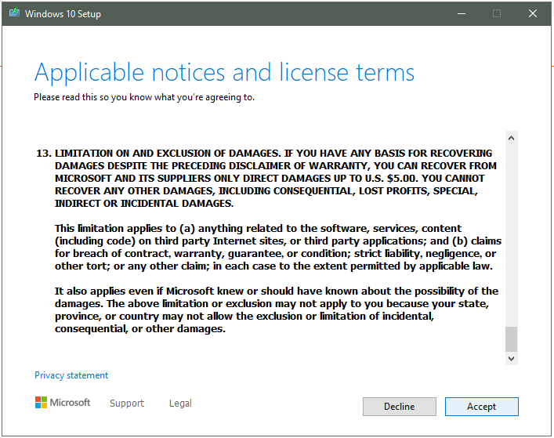Click the Microsoft logo

(63, 402)
